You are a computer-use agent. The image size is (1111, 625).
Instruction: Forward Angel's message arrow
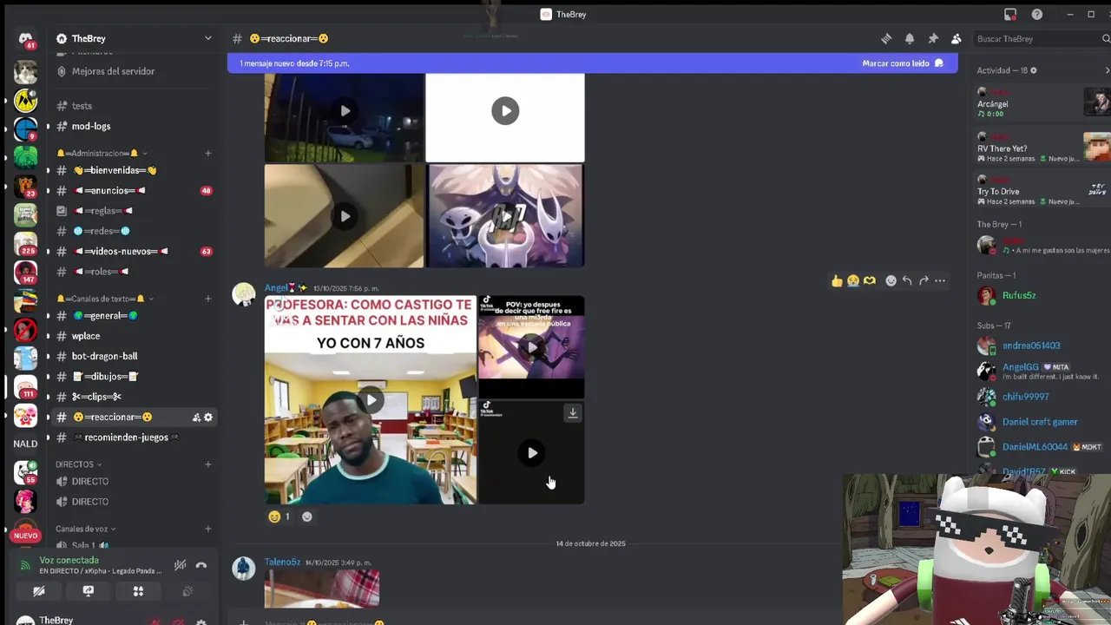[x=924, y=280]
